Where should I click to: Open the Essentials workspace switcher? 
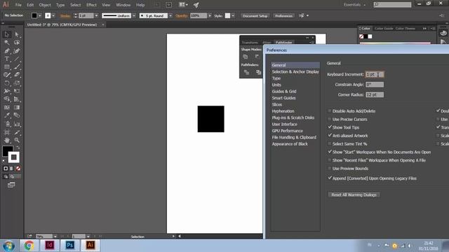point(355,5)
